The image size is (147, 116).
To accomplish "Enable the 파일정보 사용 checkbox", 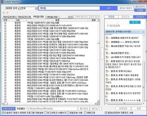I will pos(68,113).
